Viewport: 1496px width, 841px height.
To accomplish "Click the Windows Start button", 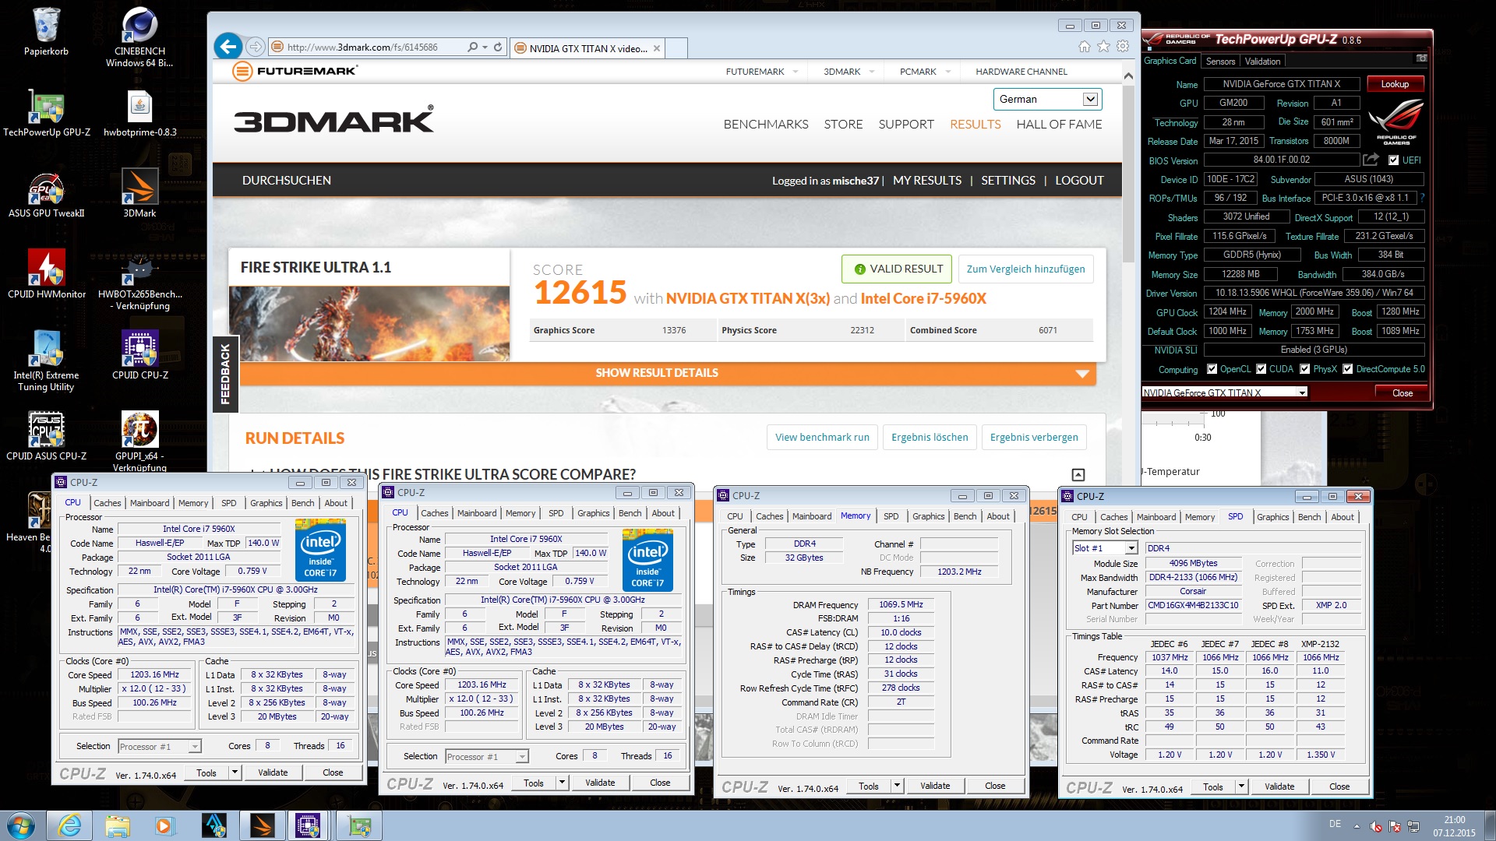I will [20, 825].
